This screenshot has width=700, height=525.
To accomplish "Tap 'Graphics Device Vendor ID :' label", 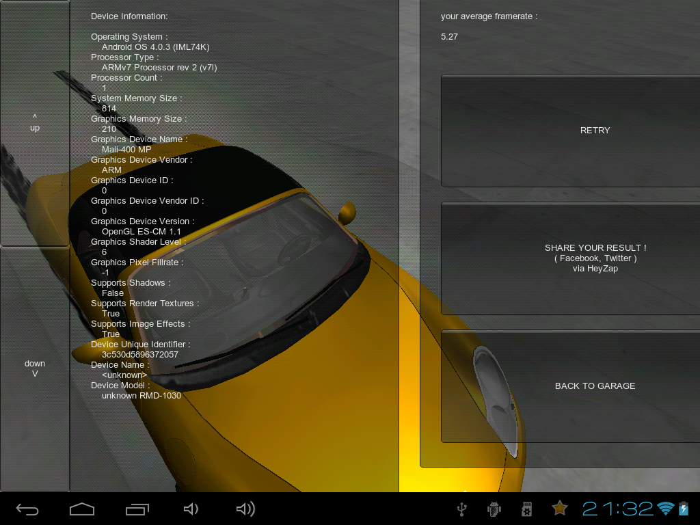I will point(148,201).
